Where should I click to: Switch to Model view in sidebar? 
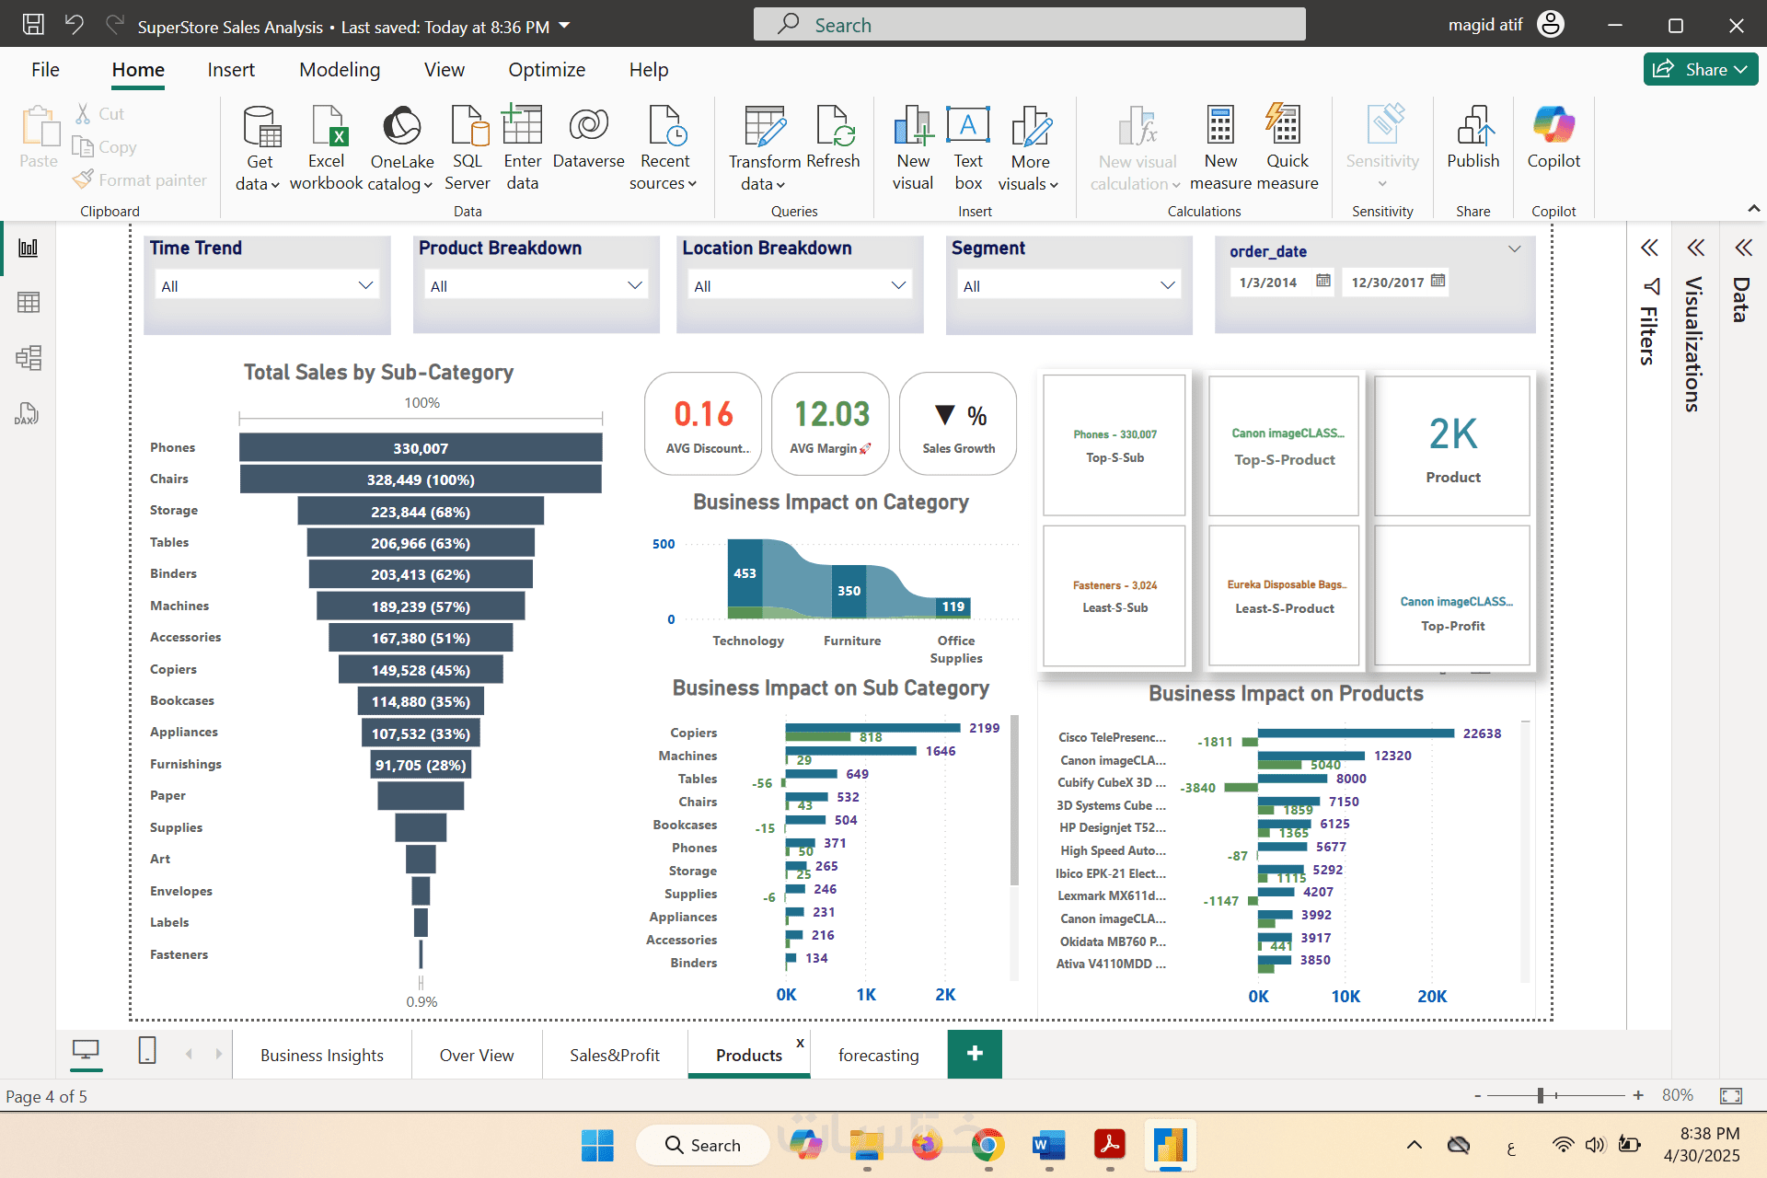(29, 358)
